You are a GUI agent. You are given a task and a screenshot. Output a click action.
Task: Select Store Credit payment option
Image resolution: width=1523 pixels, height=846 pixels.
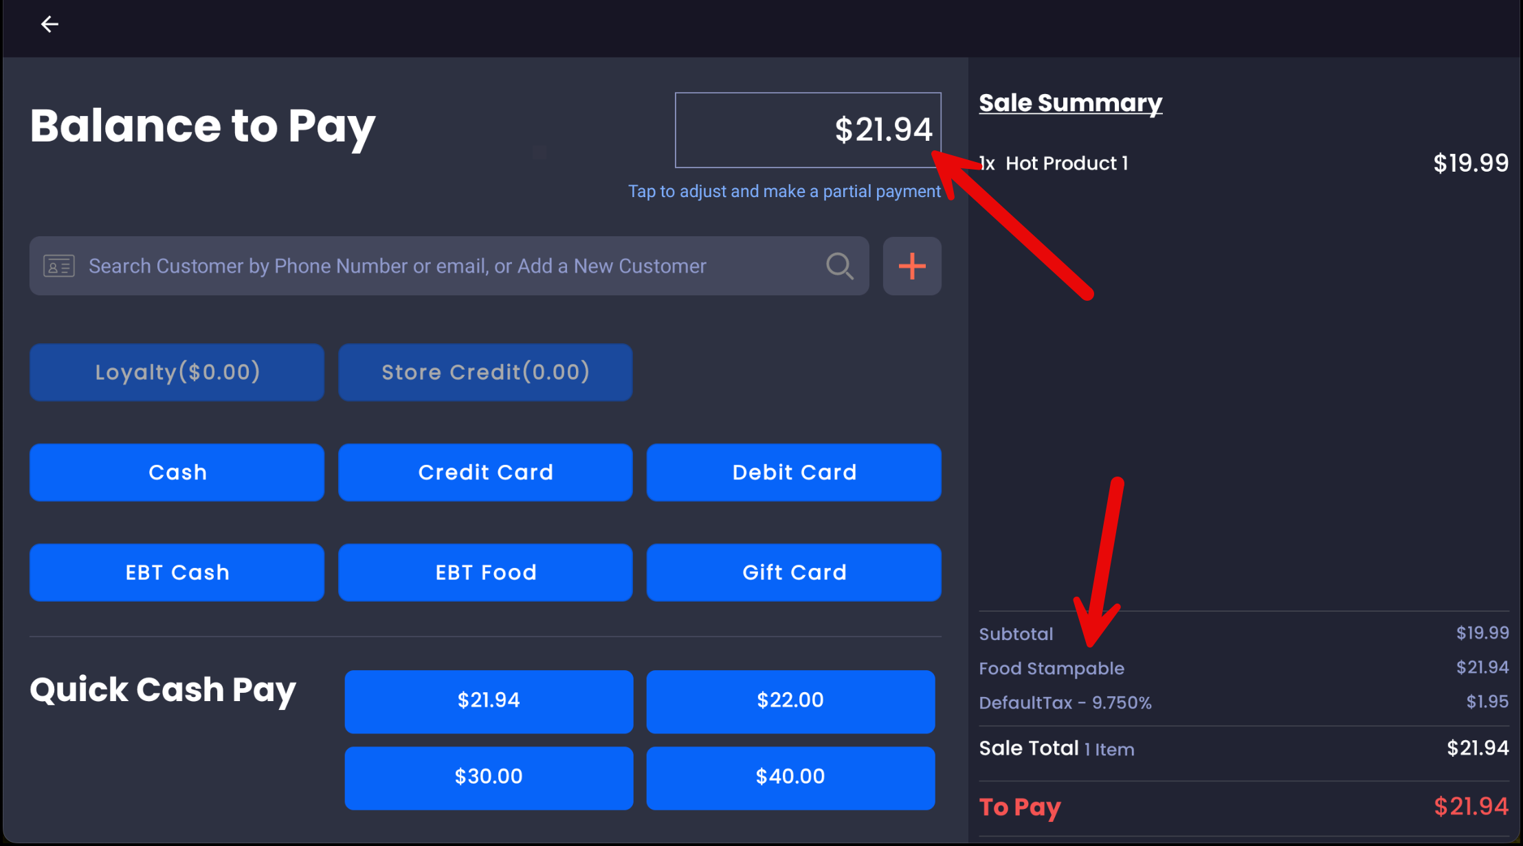(485, 372)
